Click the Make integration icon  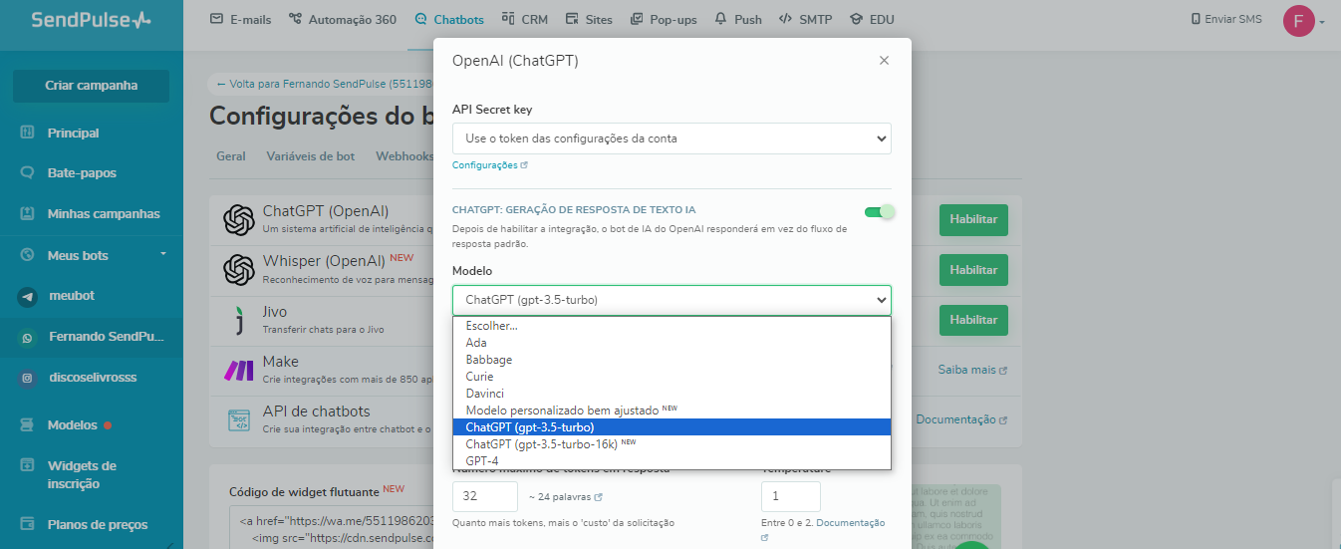[x=239, y=370]
